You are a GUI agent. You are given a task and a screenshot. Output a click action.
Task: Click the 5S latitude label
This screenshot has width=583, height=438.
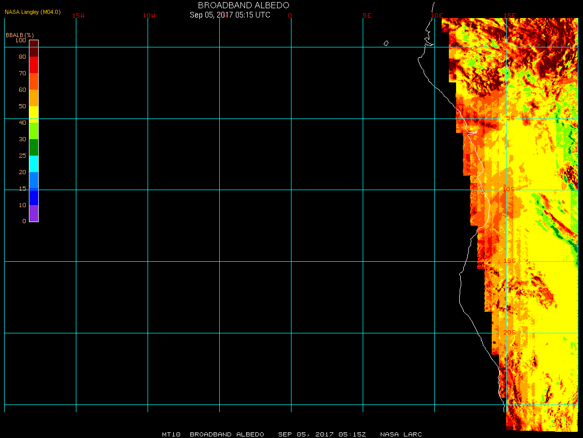pos(510,119)
